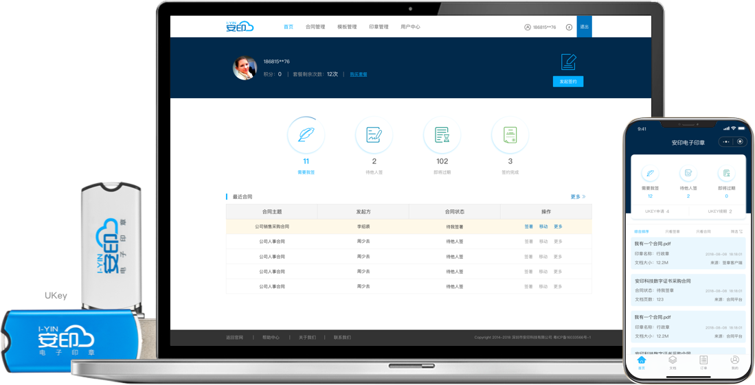Click the I-YIN 安印 logo in website header
The height and width of the screenshot is (385, 755).
point(240,27)
